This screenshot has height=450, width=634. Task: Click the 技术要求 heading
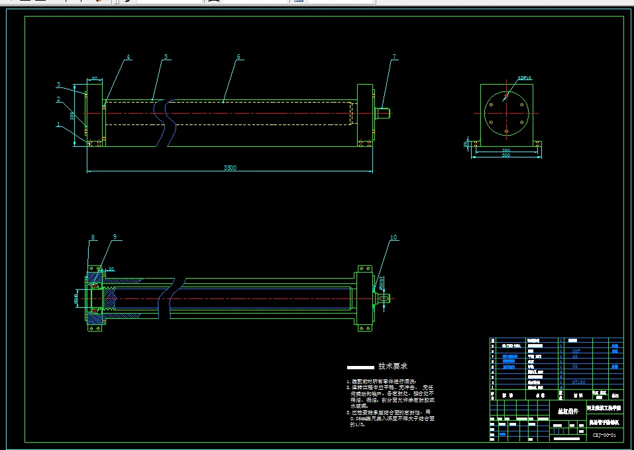pyautogui.click(x=393, y=367)
